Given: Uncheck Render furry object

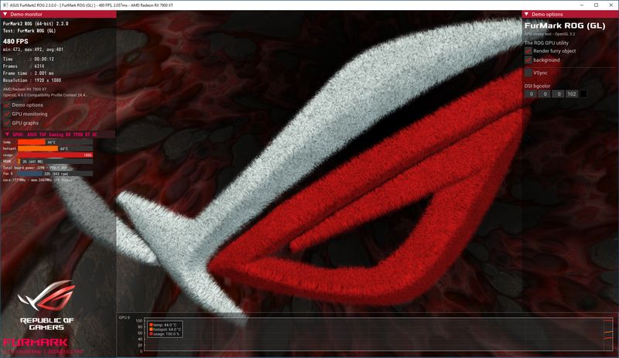Looking at the screenshot, I should click(528, 51).
